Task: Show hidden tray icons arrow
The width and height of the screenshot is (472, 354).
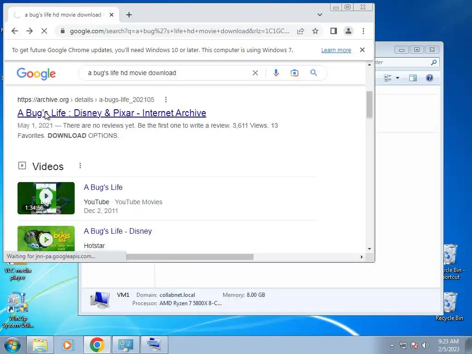Action: coord(392,345)
